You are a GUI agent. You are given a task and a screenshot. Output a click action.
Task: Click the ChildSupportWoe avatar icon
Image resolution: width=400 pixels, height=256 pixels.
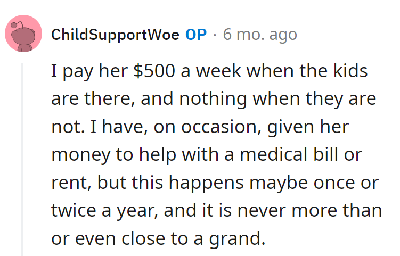tap(23, 34)
